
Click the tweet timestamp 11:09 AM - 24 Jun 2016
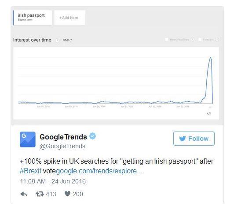point(53,181)
